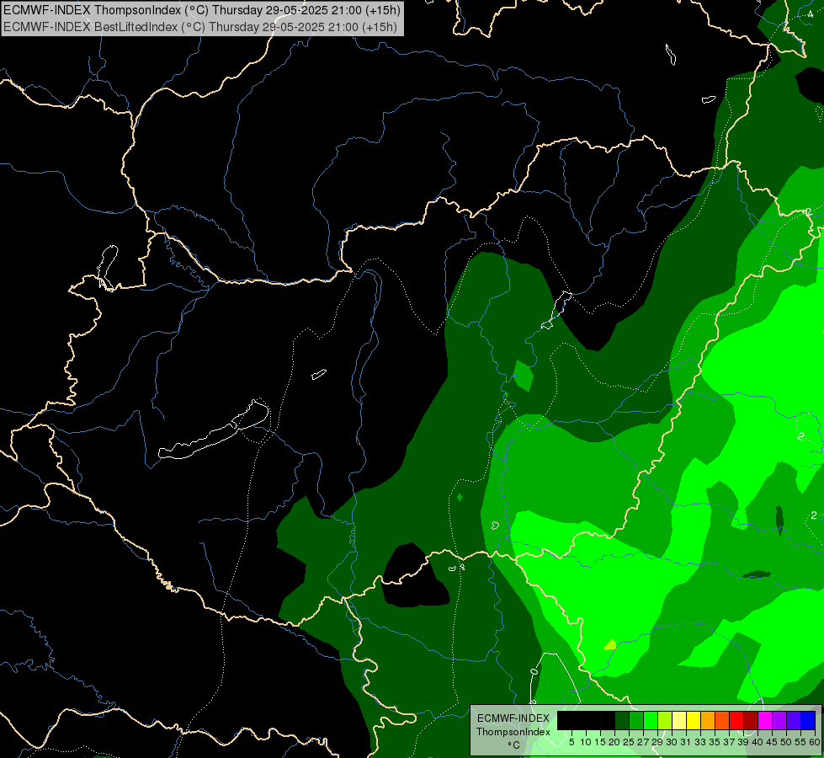The width and height of the screenshot is (824, 758).
Task: Click legend tick label '33'
Action: pos(700,742)
